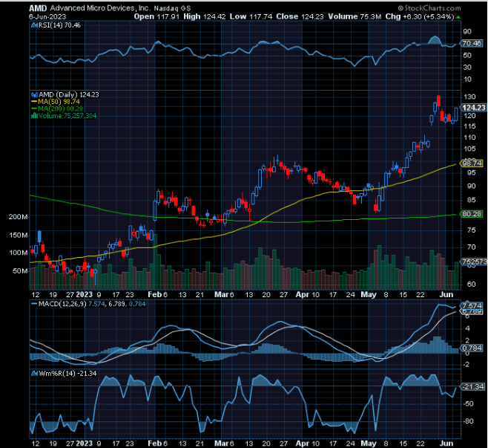This screenshot has width=488, height=448.
Task: Click the 124.23 current price tag
Action: [472, 108]
